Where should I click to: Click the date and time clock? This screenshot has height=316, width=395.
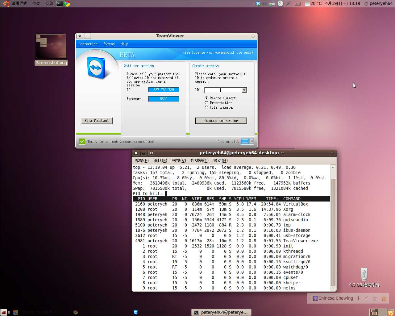tap(343, 3)
